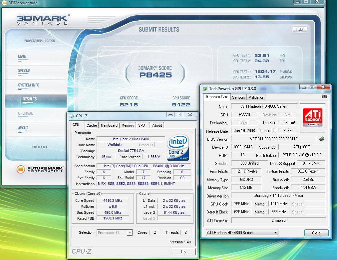Minimize the GPU-Z window
Screen dimensions: 337x260
point(304,87)
